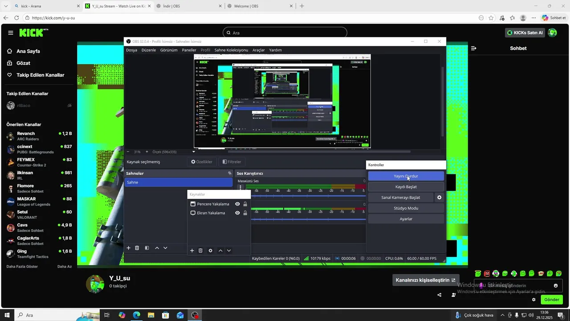Open the Görünüm menu in OBS

(169, 50)
